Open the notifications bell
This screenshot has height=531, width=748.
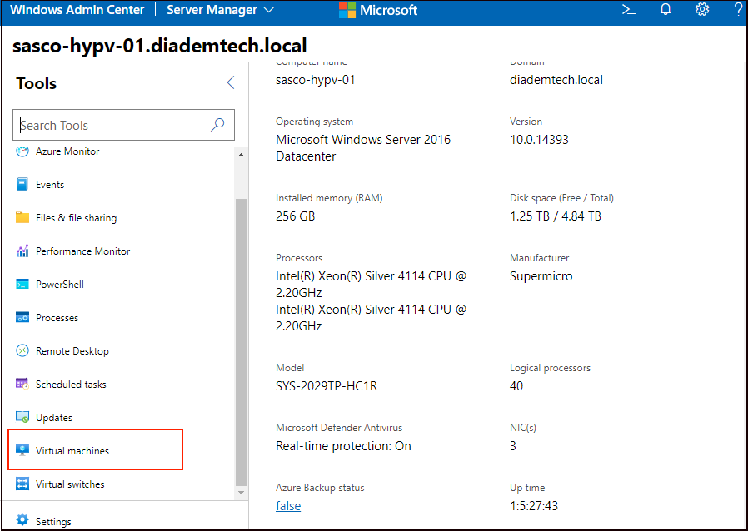[666, 10]
